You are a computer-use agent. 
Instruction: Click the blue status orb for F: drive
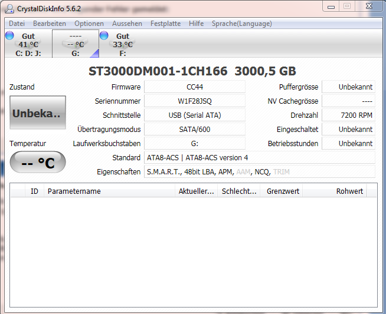coord(104,35)
